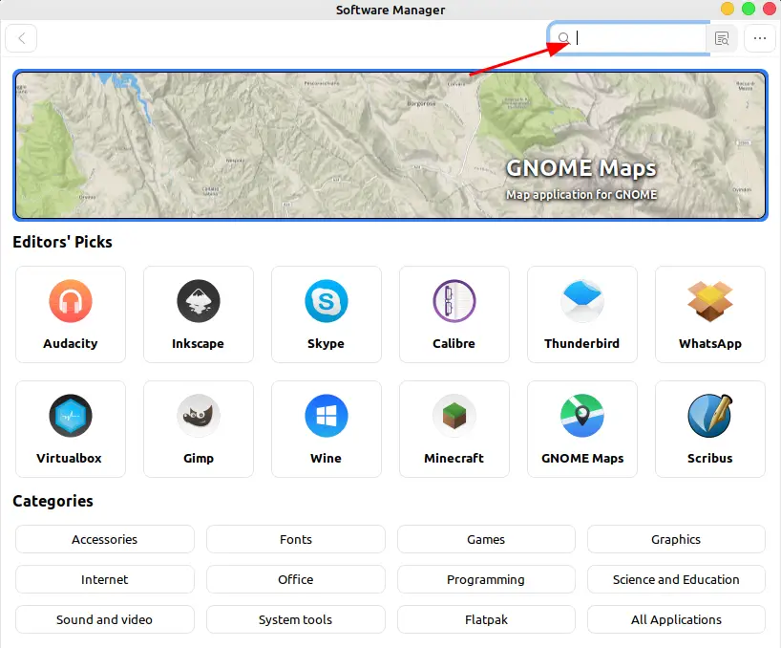Open the Thunderbird app tile
This screenshot has width=781, height=648.
(x=582, y=314)
